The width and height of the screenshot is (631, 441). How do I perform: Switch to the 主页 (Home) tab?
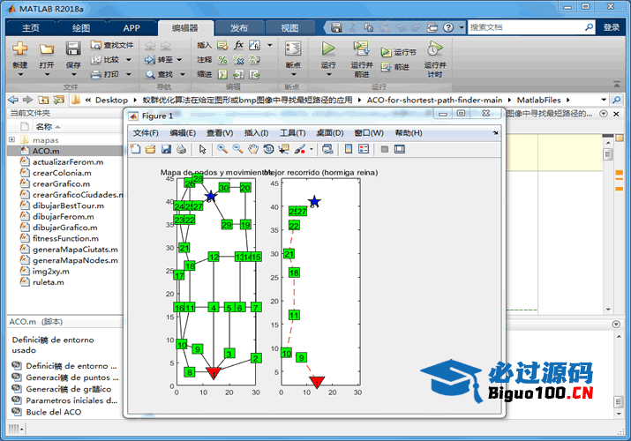click(x=31, y=28)
